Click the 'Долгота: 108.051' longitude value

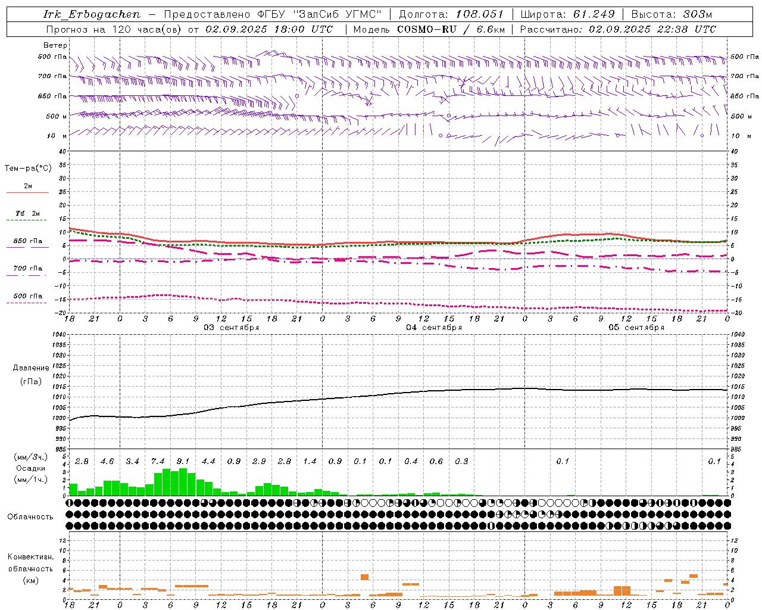pos(451,14)
